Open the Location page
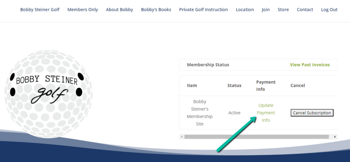The image size is (350, 162). (x=245, y=10)
